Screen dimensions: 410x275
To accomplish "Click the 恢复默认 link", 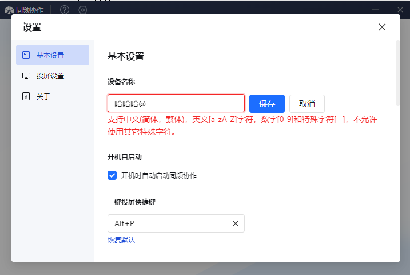I will pyautogui.click(x=121, y=240).
